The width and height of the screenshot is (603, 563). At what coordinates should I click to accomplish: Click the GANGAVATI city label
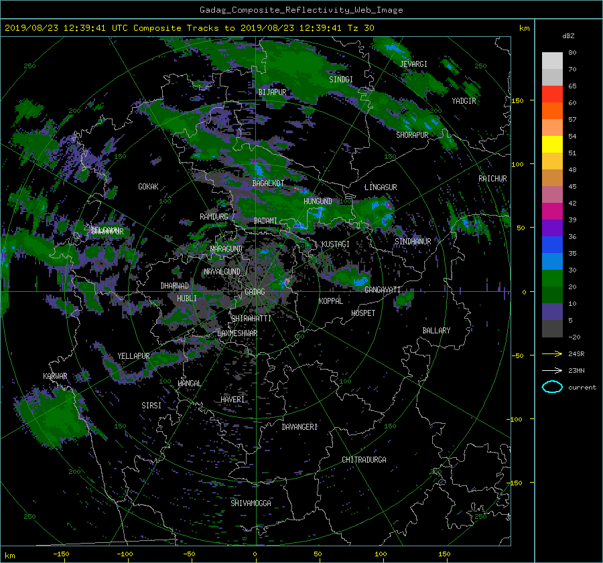coord(383,289)
